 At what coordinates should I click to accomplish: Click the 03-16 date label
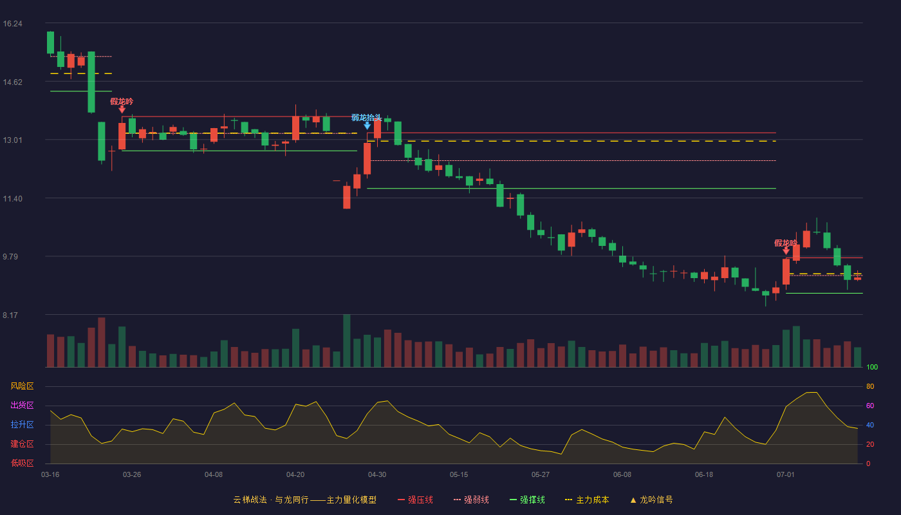50,474
